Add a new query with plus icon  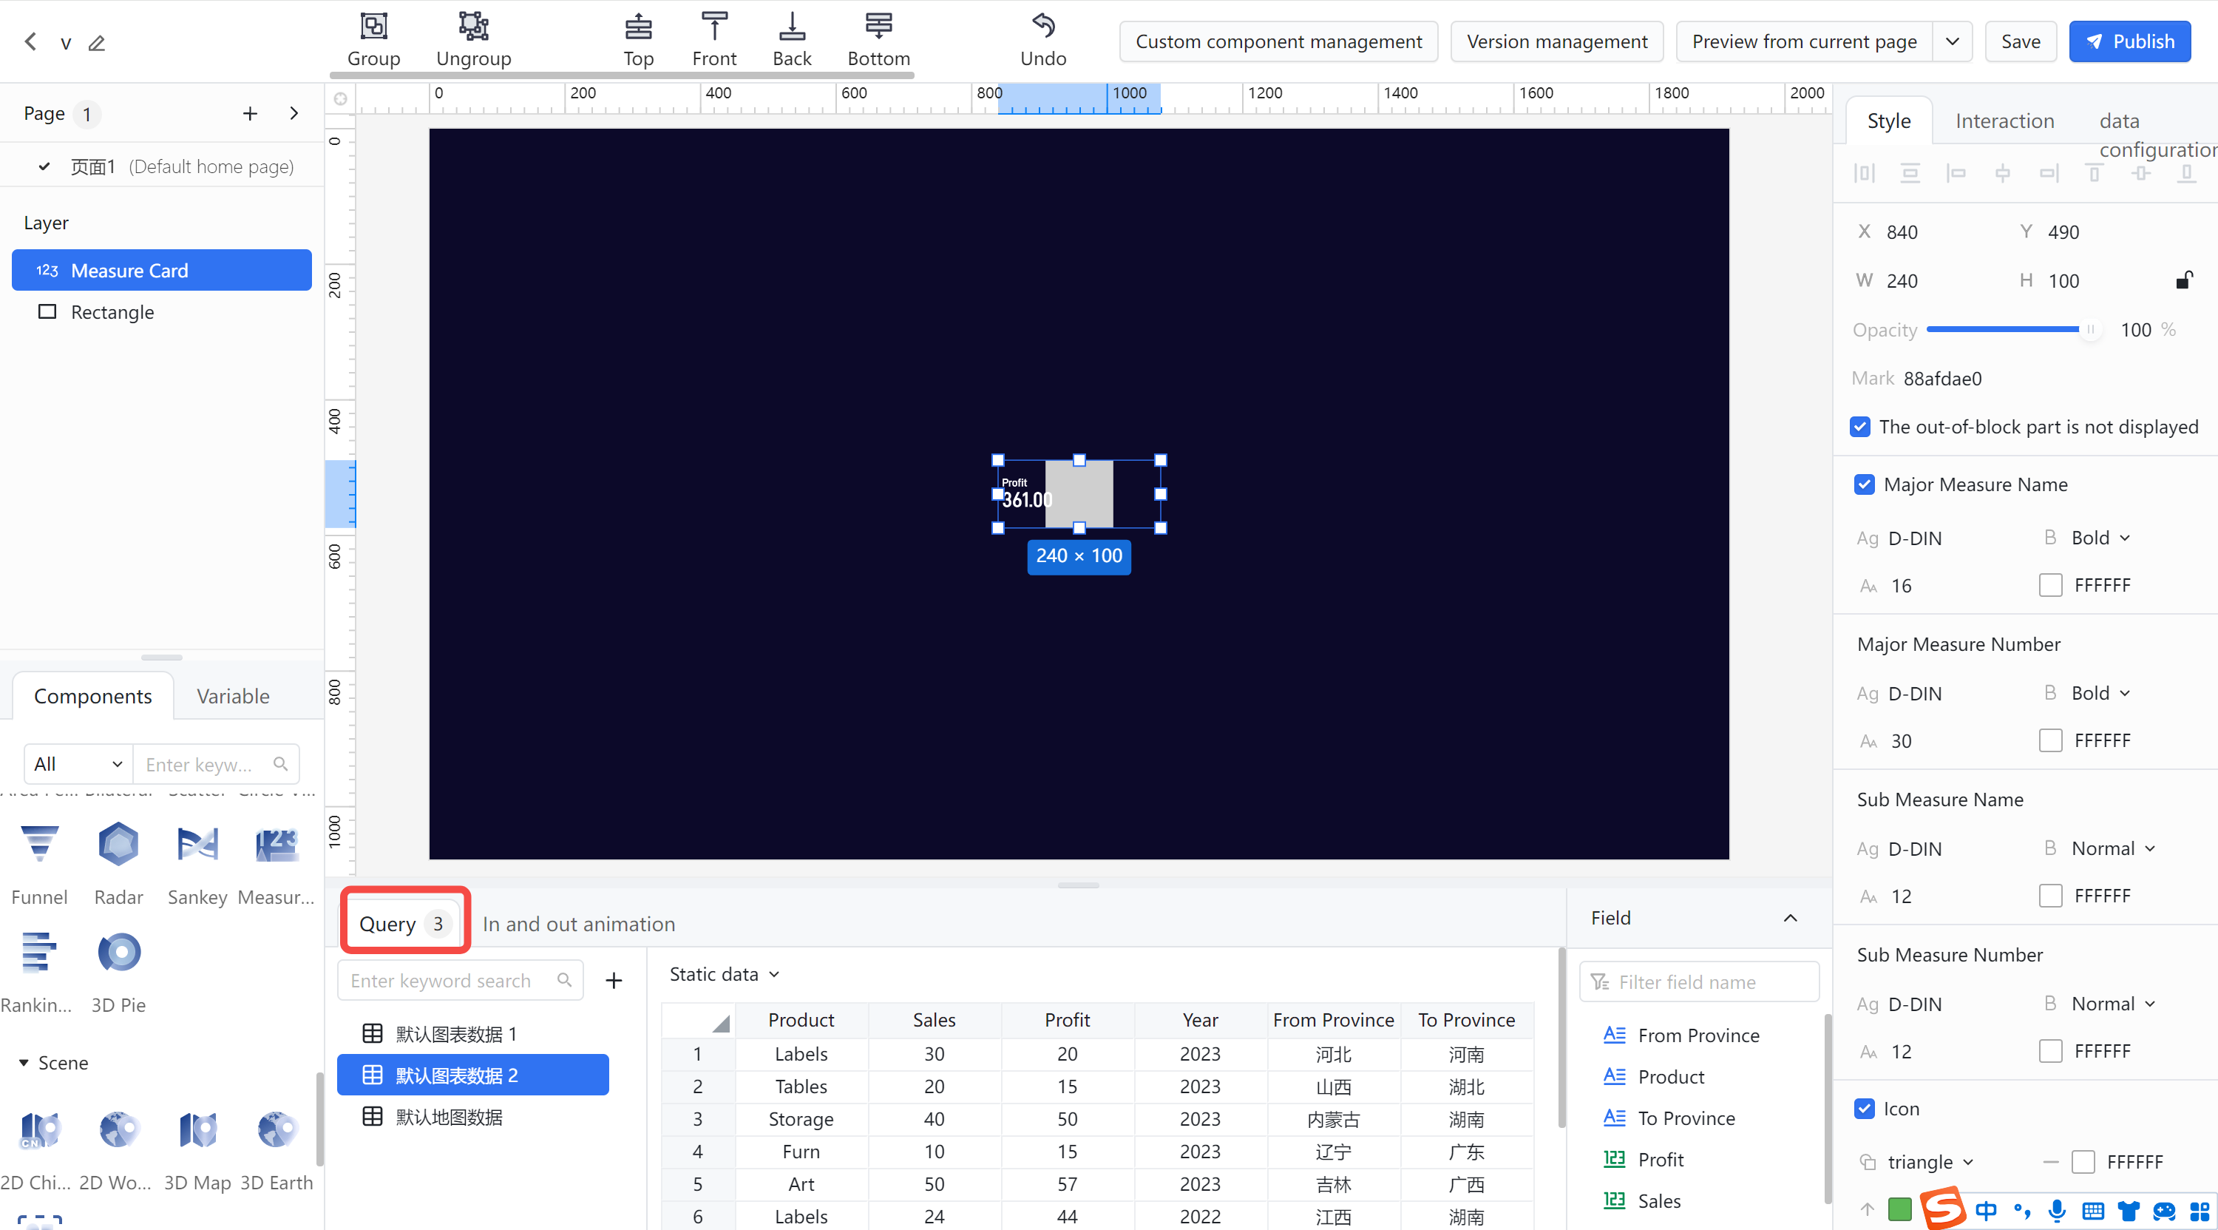(x=613, y=980)
